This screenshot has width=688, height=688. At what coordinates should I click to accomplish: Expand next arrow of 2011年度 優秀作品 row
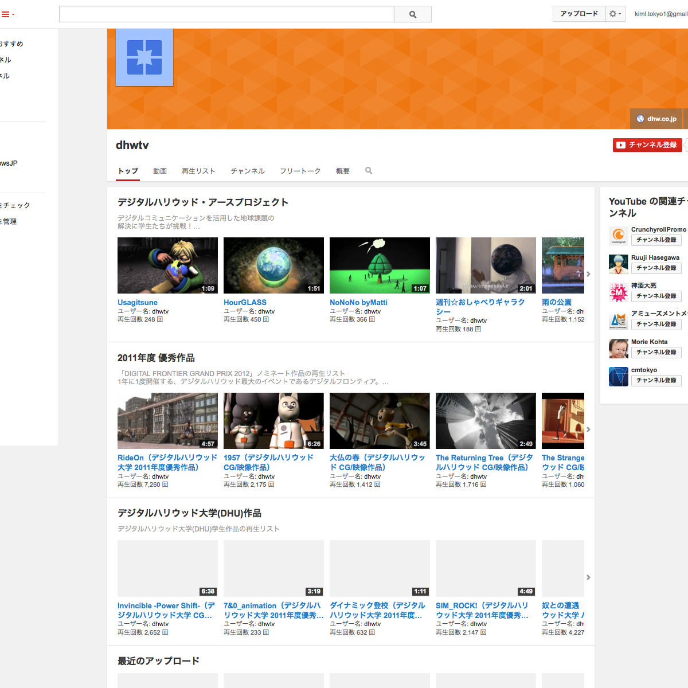(588, 429)
